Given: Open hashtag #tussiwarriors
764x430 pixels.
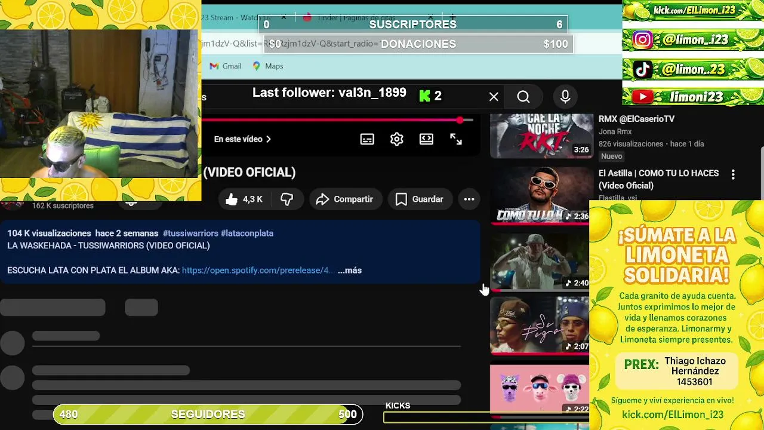Looking at the screenshot, I should click(190, 234).
